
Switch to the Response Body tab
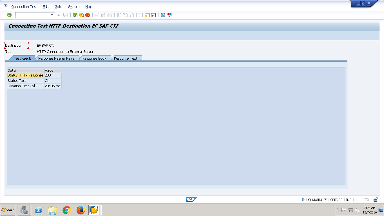coord(95,58)
